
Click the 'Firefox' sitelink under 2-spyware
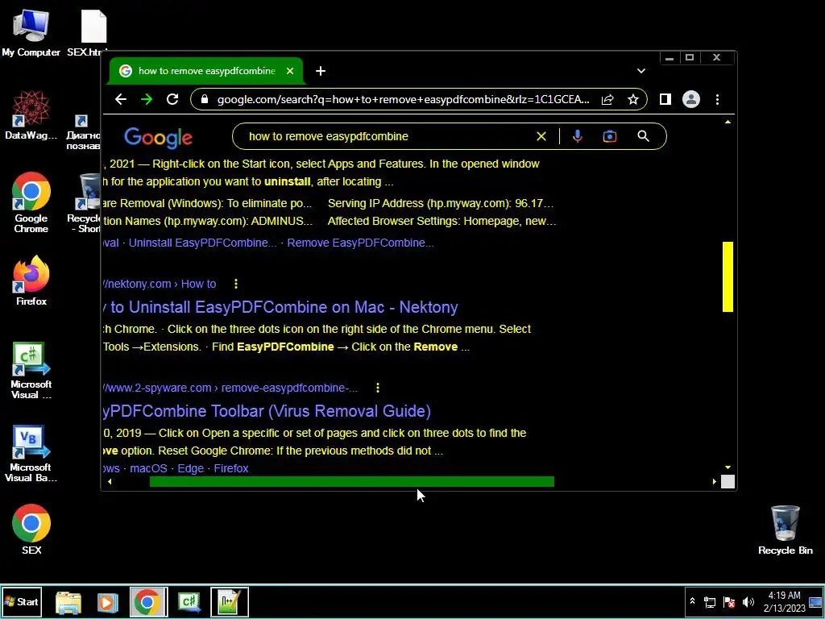(x=231, y=468)
